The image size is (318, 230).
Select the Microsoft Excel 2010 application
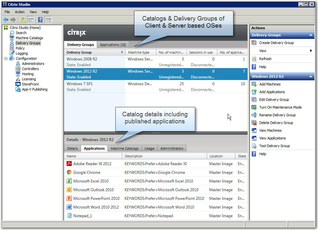tap(156, 181)
